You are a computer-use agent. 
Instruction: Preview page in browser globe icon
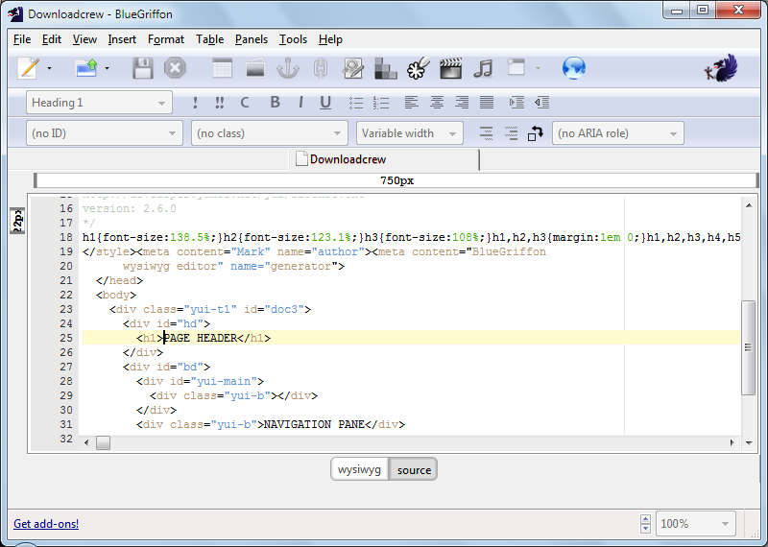(x=574, y=68)
